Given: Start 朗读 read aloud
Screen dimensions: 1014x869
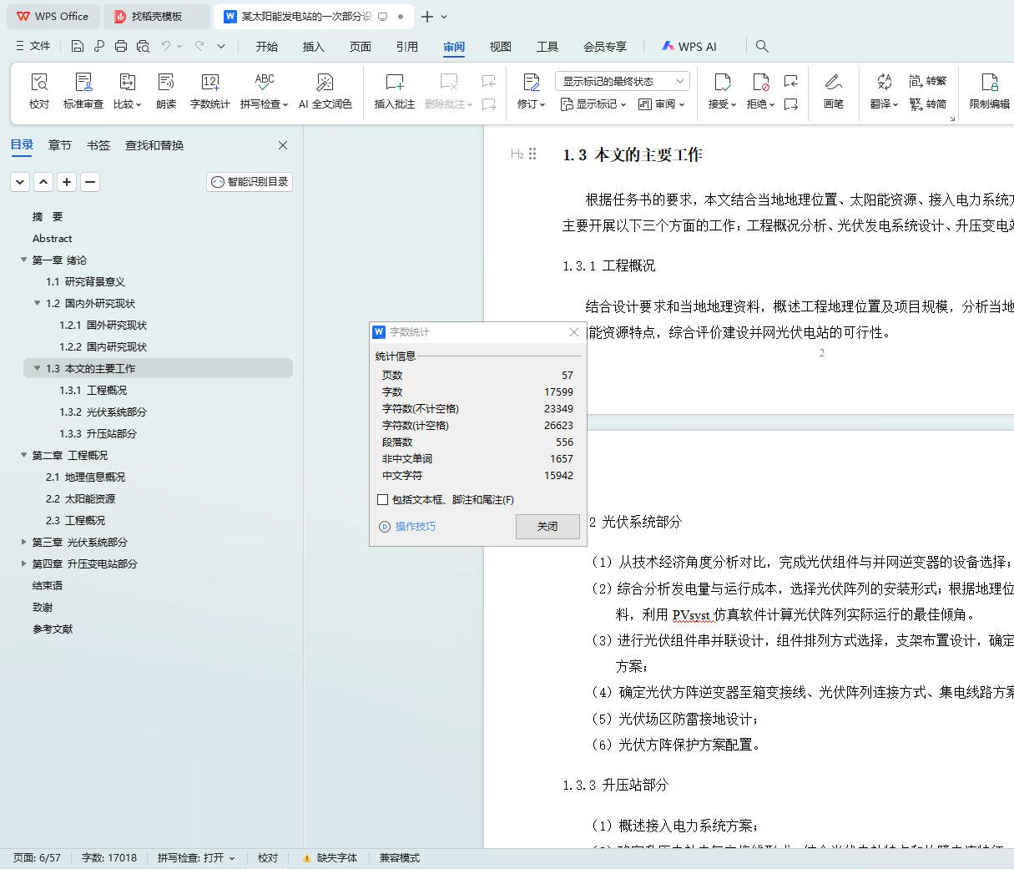Looking at the screenshot, I should [166, 90].
